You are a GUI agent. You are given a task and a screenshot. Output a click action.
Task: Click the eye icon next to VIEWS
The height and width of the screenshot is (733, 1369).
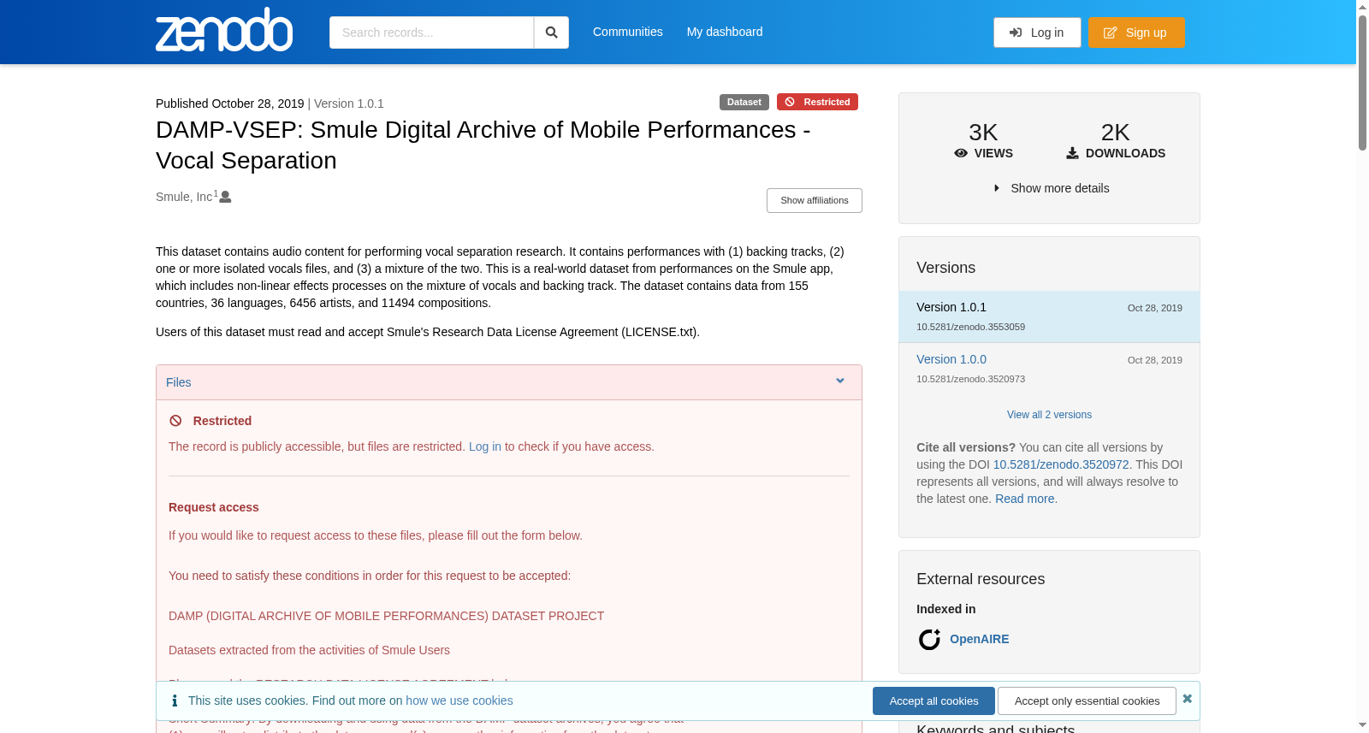[x=961, y=153]
